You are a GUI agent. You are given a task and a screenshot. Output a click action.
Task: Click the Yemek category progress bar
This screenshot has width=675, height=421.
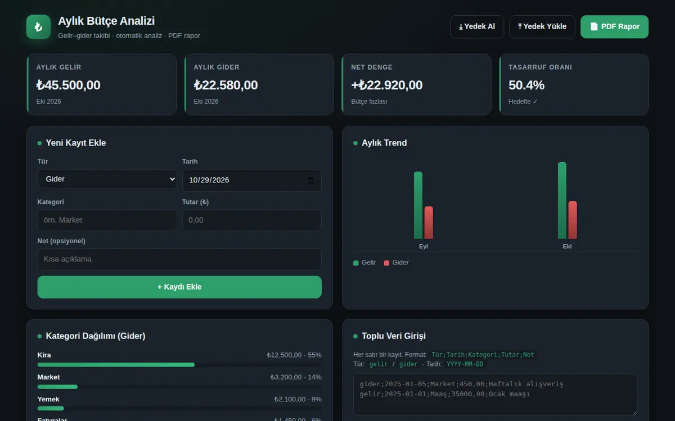179,409
